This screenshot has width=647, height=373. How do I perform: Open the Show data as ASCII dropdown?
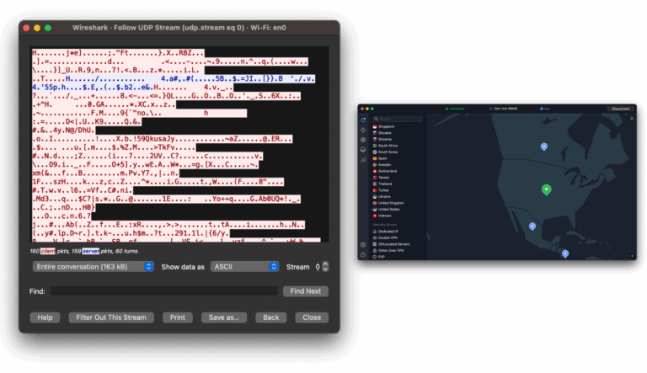click(x=244, y=267)
